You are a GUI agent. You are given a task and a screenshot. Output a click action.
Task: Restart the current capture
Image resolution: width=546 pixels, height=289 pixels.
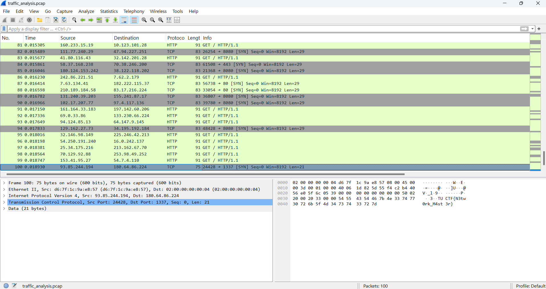(21, 20)
